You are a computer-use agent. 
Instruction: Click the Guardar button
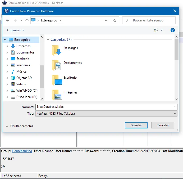coord(136,125)
